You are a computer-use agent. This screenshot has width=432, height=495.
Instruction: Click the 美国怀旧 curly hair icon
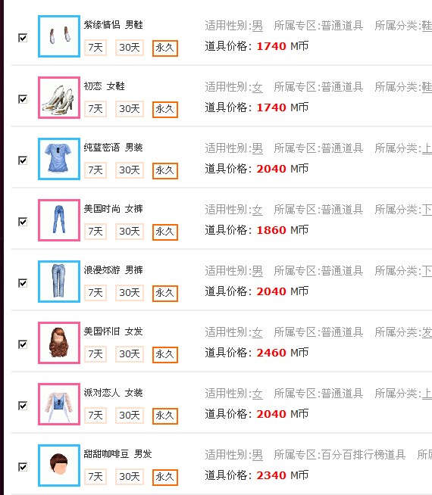tap(59, 343)
